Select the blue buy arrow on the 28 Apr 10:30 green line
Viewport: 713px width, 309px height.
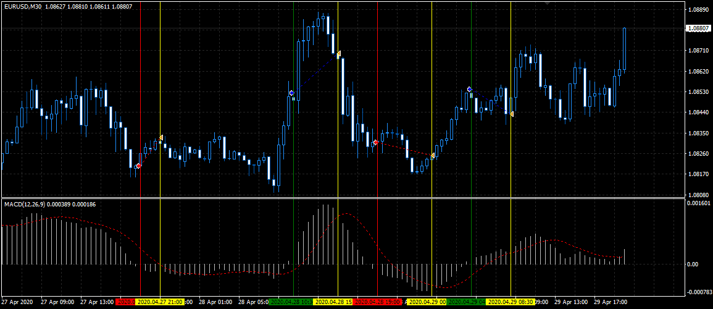click(x=292, y=93)
